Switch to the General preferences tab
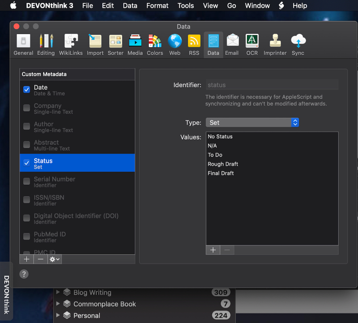Viewport: 358px width, 323px height. coord(23,44)
